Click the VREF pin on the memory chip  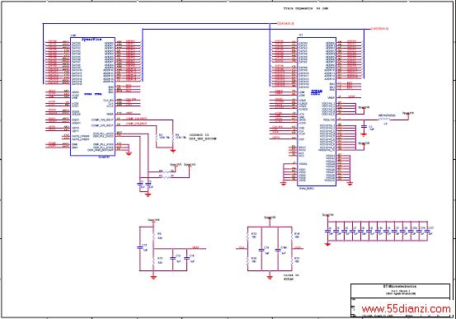(x=331, y=98)
